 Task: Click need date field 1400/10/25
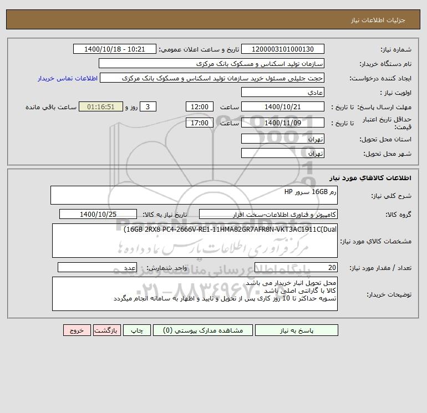98,214
